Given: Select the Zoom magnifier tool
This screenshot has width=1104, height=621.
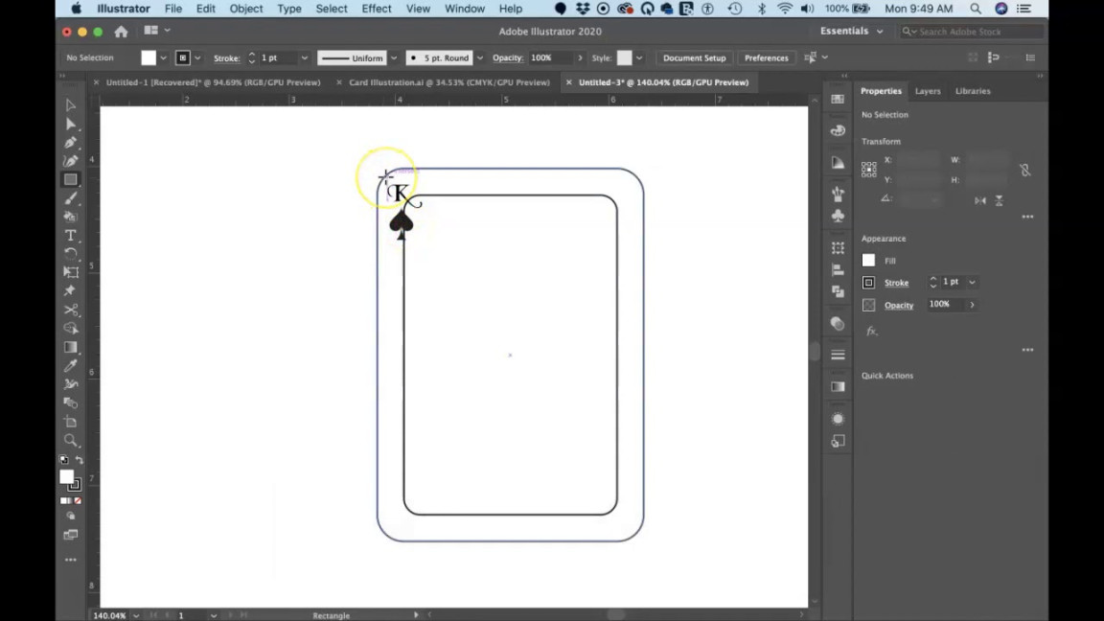Looking at the screenshot, I should [70, 441].
